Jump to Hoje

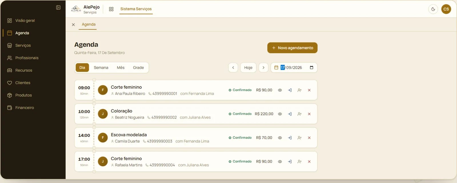(248, 67)
